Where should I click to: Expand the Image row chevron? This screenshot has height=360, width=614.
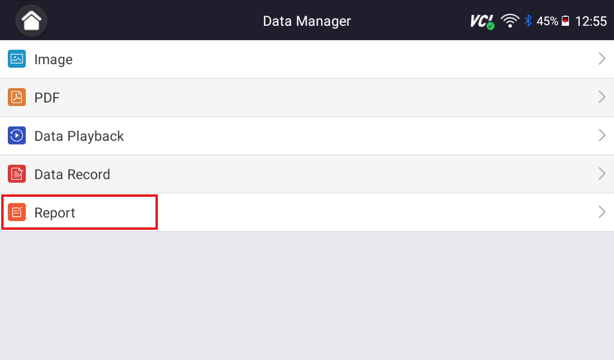[x=601, y=59]
